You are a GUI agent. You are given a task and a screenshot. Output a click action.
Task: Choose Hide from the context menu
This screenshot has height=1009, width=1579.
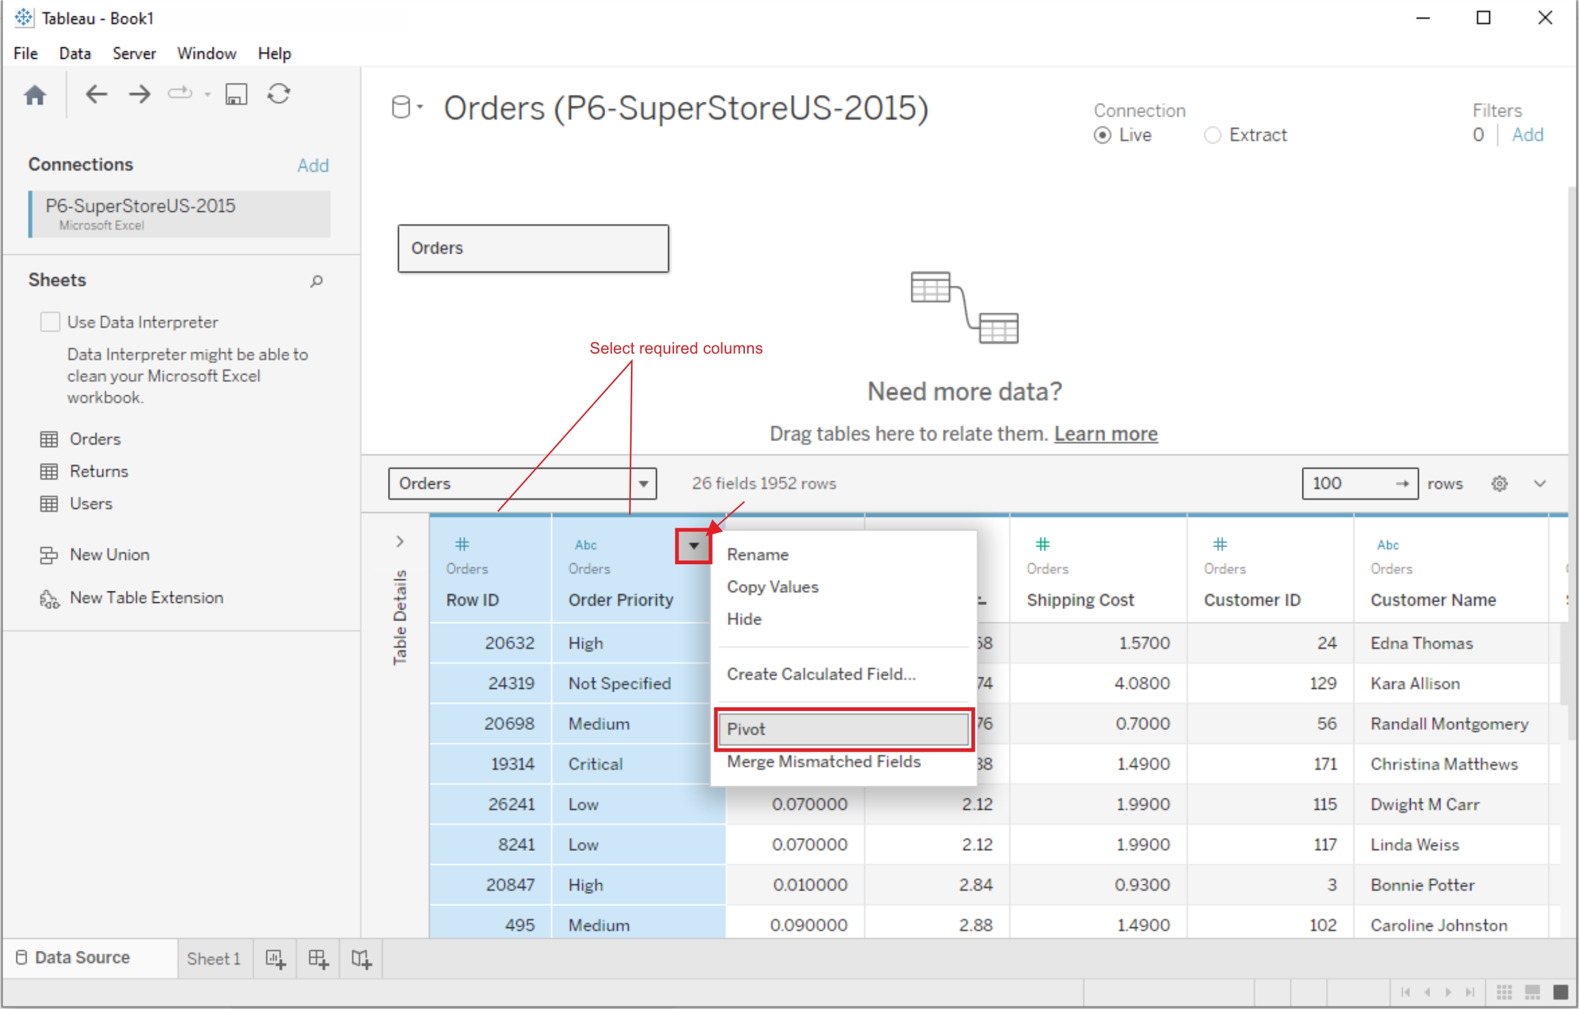pos(844,619)
